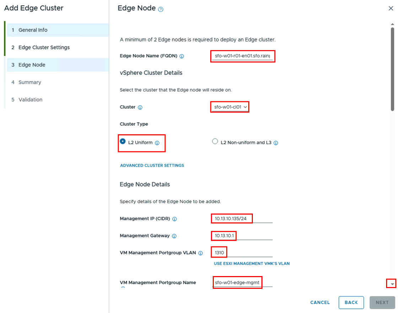
Task: Click the Edge Node Name FQDN field
Action: tap(243, 56)
